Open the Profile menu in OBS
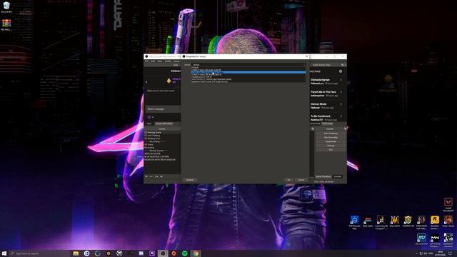This screenshot has height=257, width=457. [x=169, y=61]
